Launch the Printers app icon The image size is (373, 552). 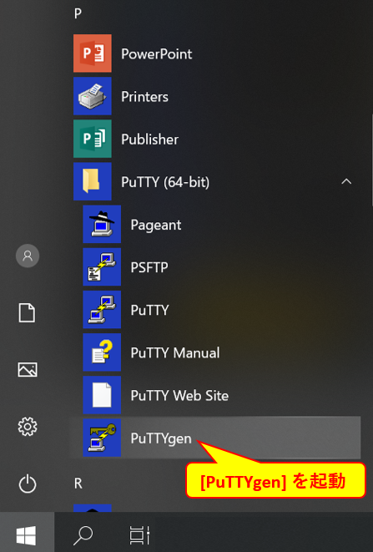(93, 96)
